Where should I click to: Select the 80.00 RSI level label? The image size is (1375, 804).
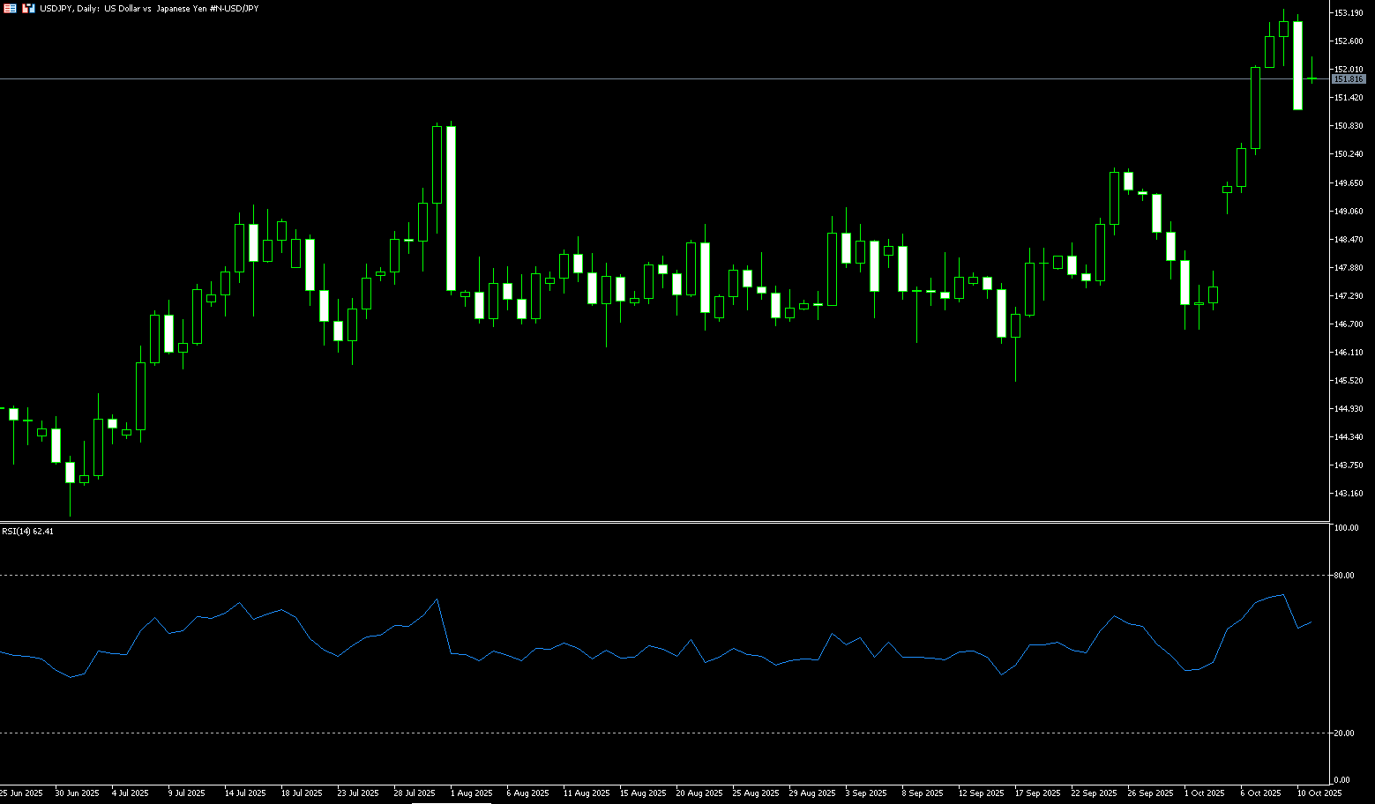1344,576
